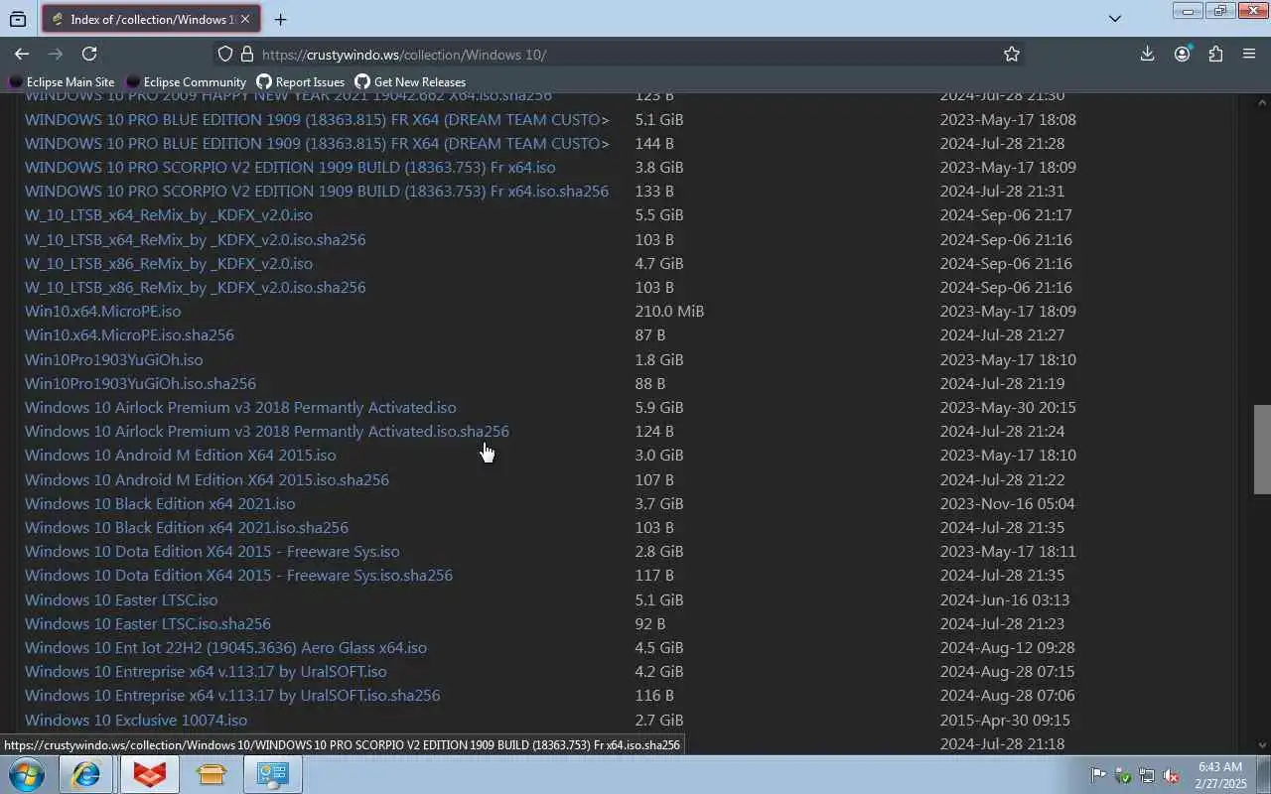Click scrollbar down arrow
The width and height of the screenshot is (1271, 794).
point(1262,744)
